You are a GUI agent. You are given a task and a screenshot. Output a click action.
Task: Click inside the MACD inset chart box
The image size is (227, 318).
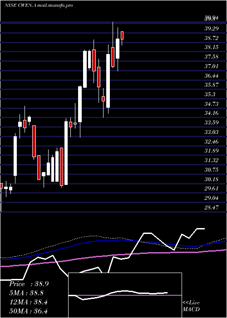(125, 295)
